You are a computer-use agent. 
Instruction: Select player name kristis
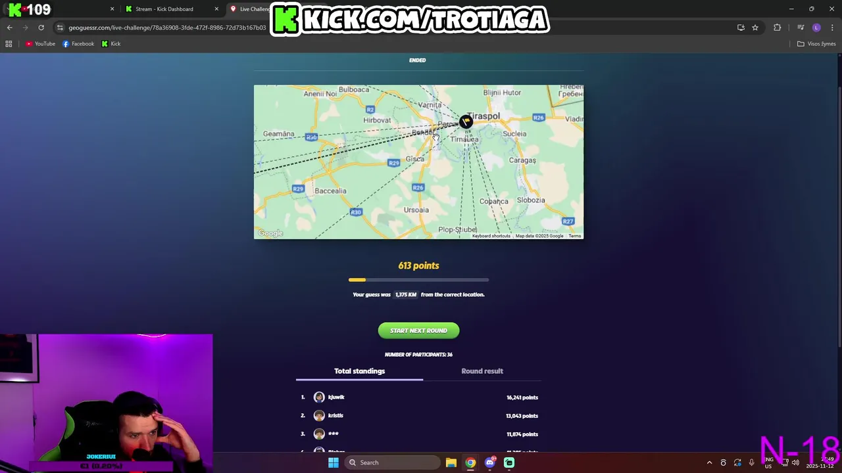335,415
